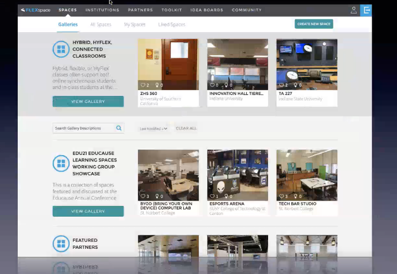
Task: Like the Tech Bar Studio heart icon
Action: click(x=281, y=196)
